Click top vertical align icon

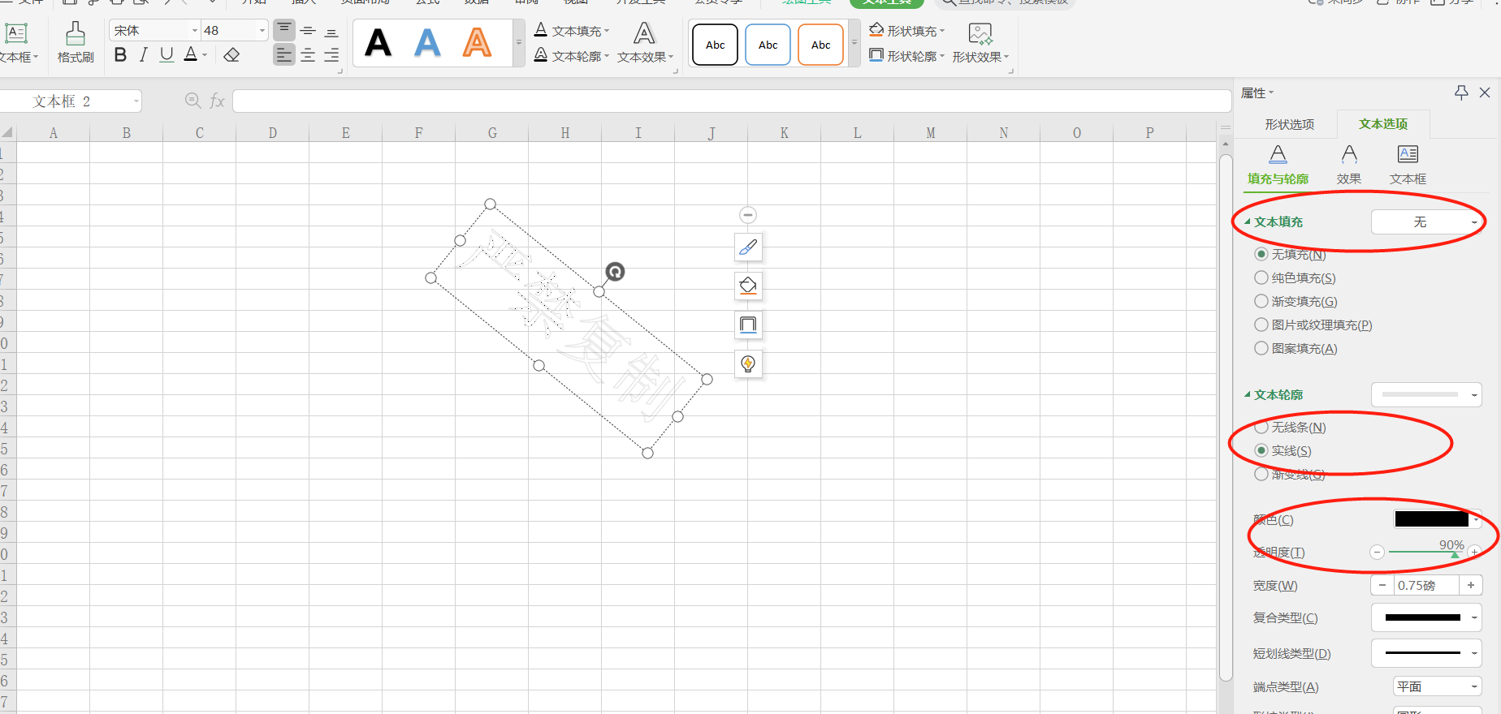click(284, 31)
